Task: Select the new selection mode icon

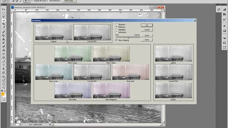Action: click(x=14, y=1)
